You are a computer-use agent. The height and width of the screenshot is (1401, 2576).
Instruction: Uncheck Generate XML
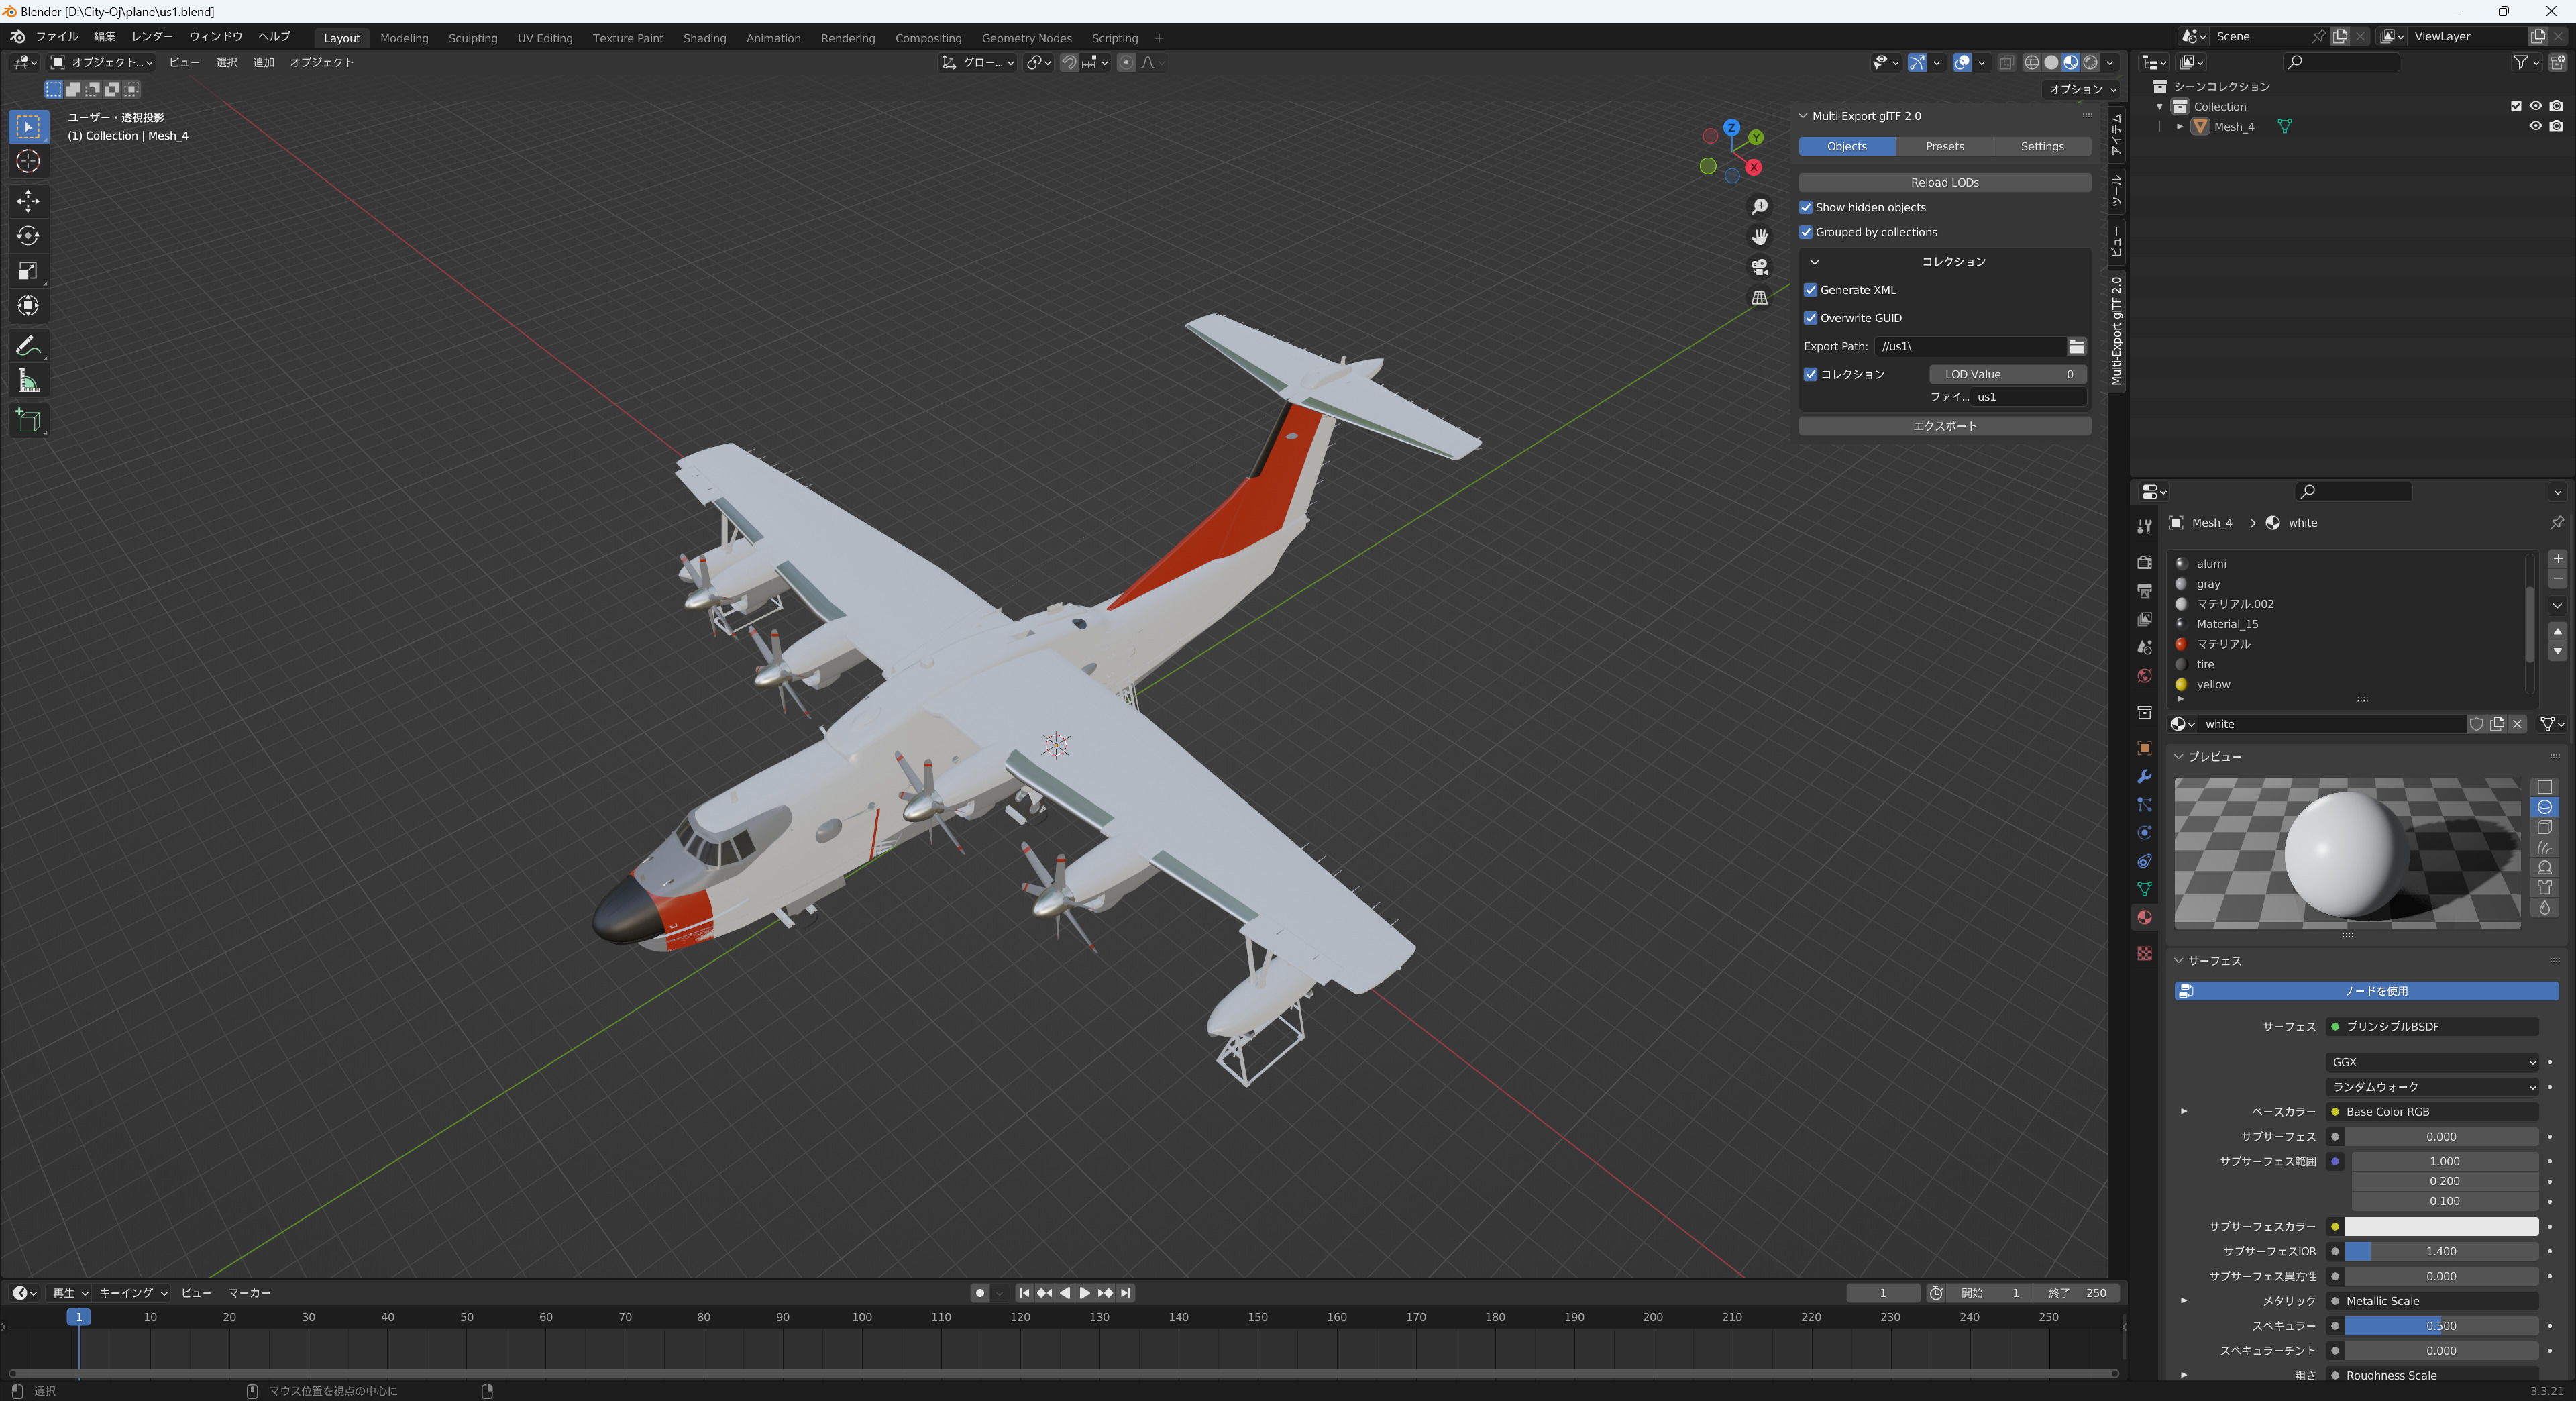(x=1810, y=290)
